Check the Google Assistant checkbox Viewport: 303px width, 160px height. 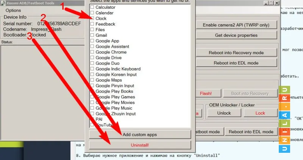point(92,47)
